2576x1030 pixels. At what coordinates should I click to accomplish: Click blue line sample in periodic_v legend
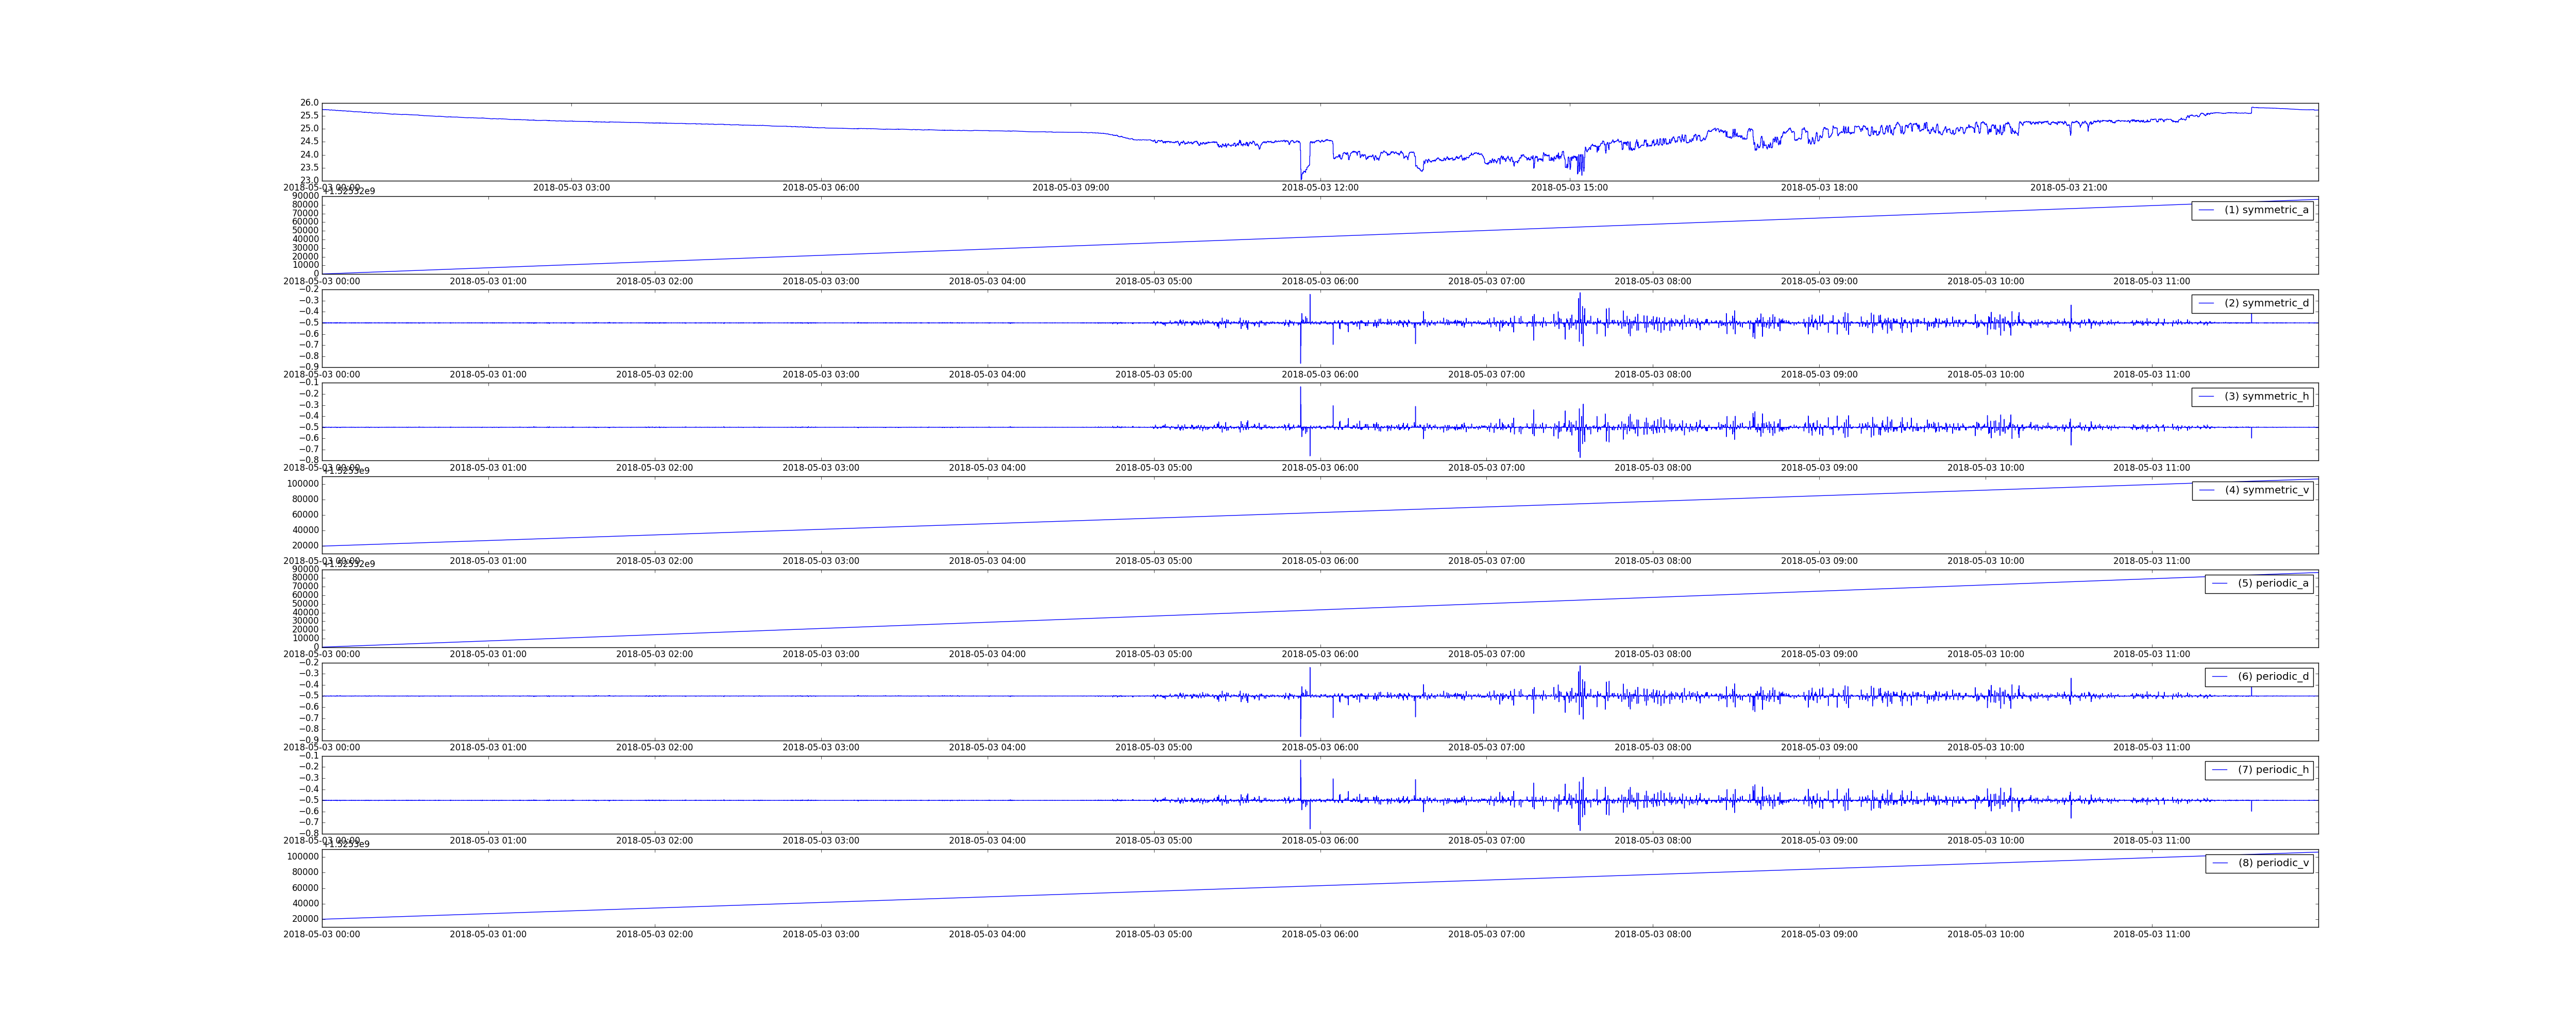coord(2220,863)
